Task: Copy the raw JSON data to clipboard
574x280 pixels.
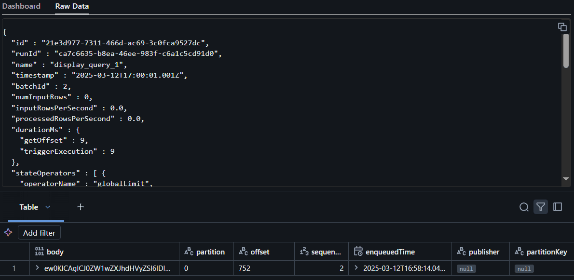Action: 562,27
